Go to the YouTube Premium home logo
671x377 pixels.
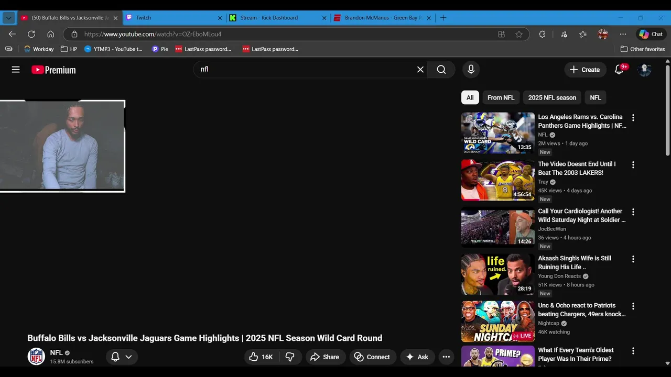coord(53,70)
